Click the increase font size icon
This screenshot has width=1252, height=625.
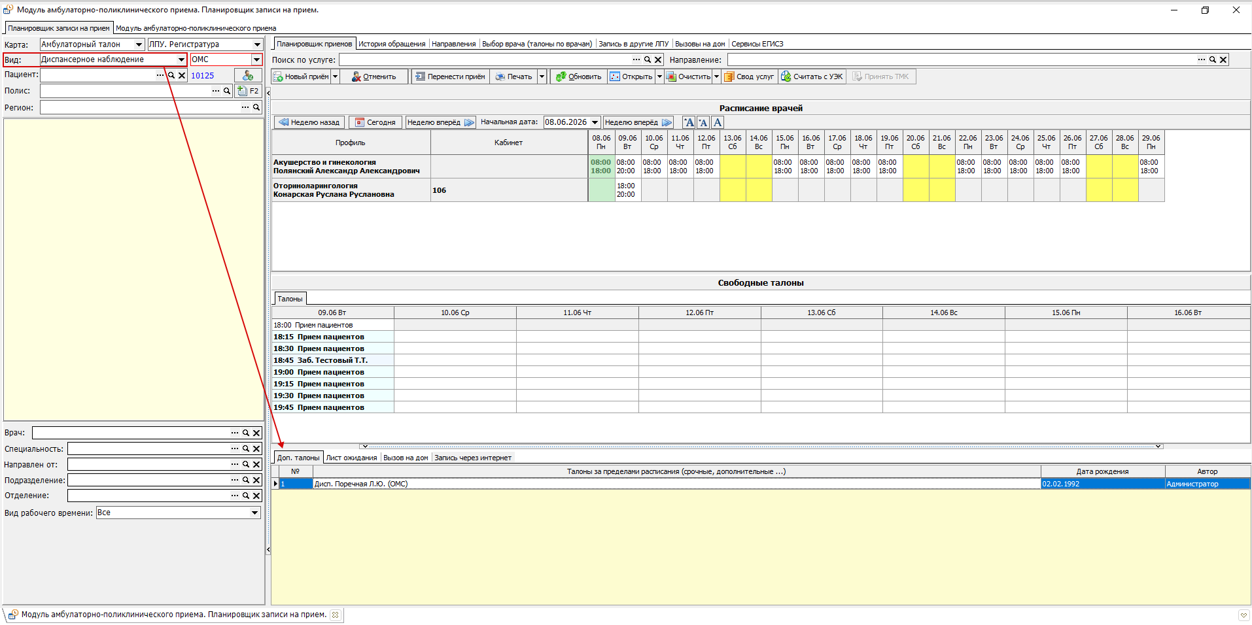point(689,122)
